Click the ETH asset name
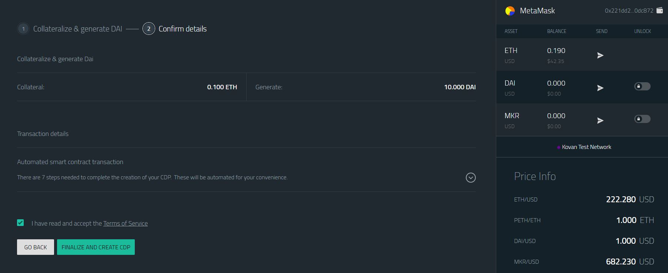 pos(511,50)
